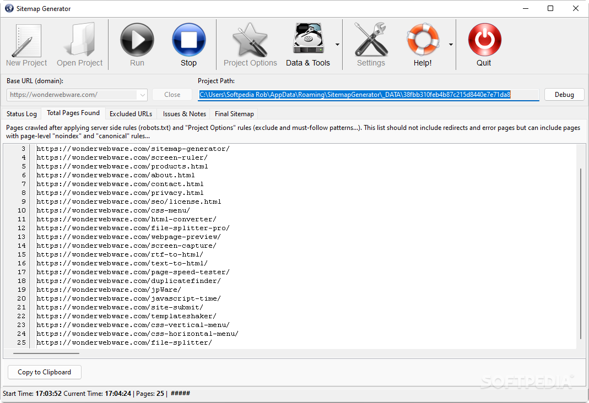Select the file-splitter-pro/ URL line
Image resolution: width=589 pixels, height=403 pixels.
click(x=133, y=228)
